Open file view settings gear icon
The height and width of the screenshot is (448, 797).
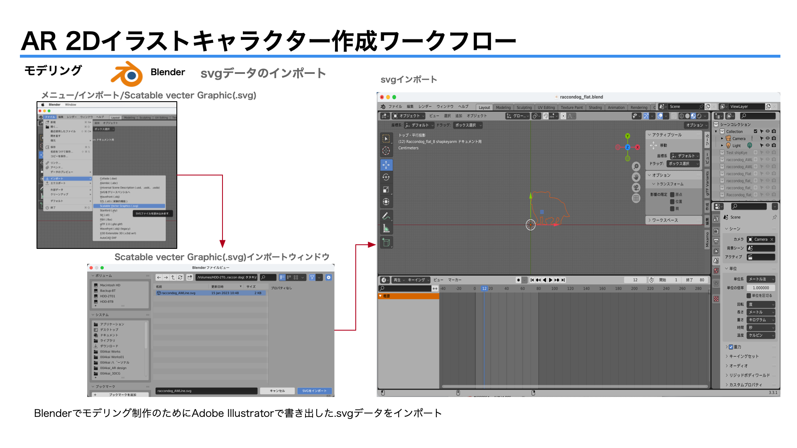tap(328, 278)
